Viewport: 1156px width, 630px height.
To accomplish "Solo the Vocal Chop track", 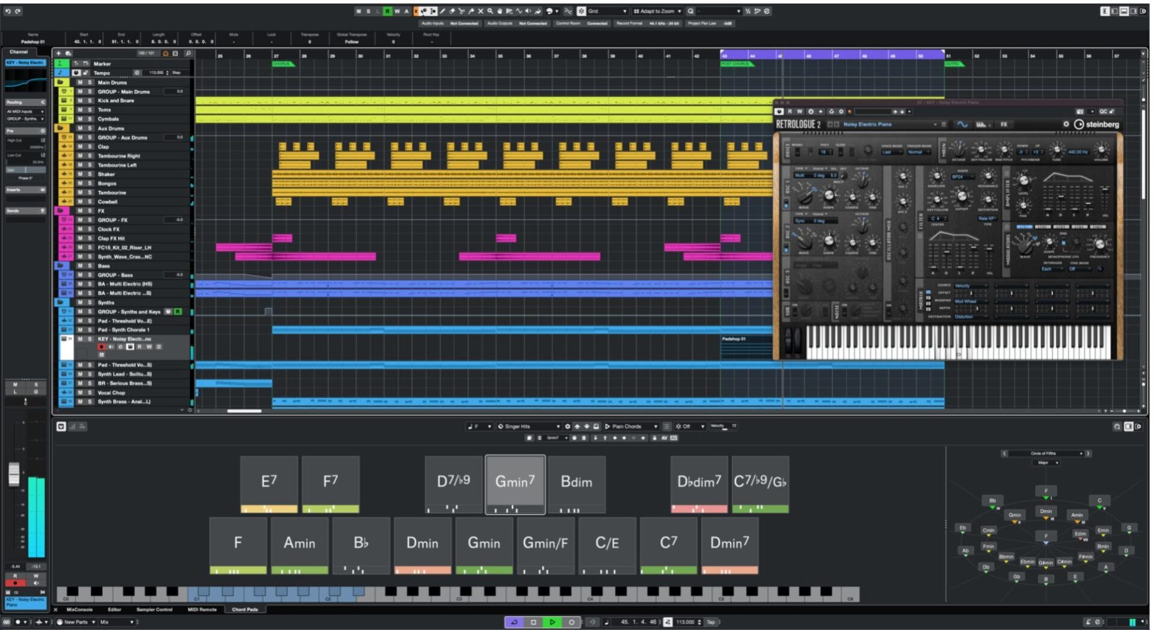I will coord(90,393).
